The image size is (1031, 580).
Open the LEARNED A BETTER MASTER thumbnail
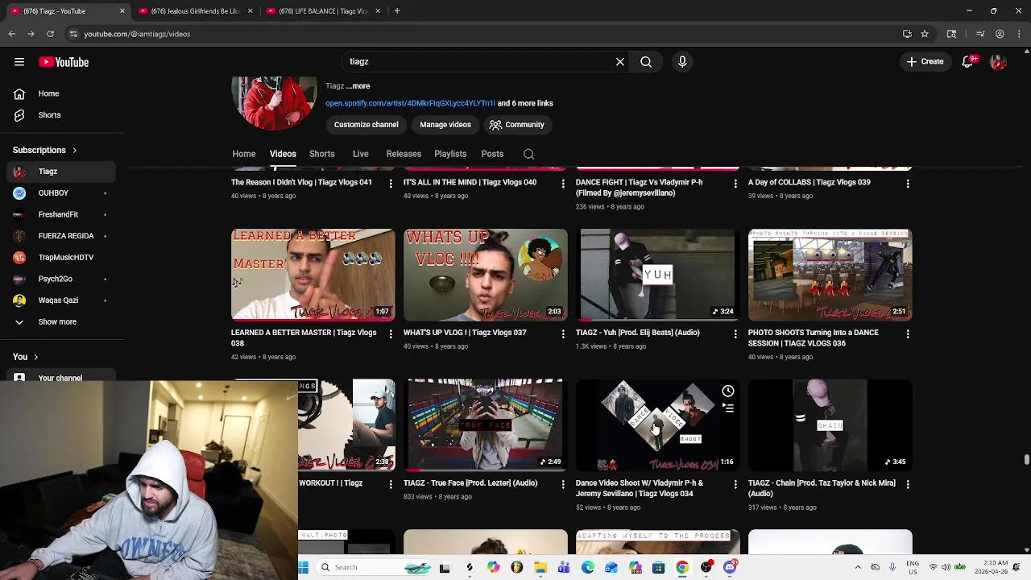click(x=313, y=275)
